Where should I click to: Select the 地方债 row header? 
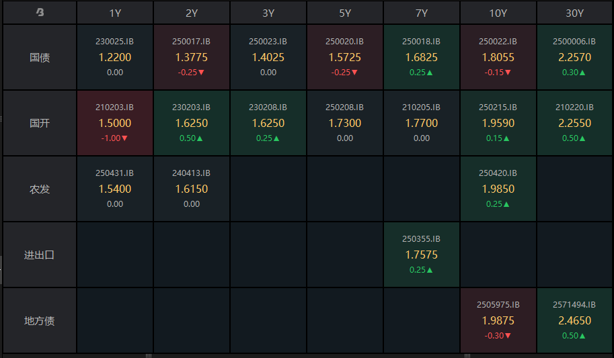(39, 321)
